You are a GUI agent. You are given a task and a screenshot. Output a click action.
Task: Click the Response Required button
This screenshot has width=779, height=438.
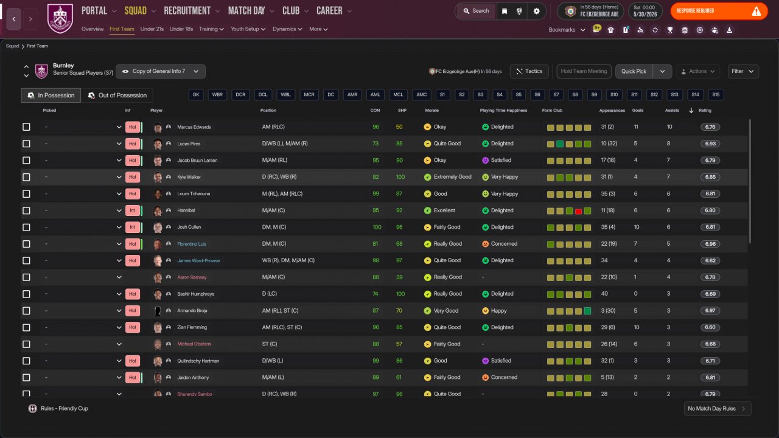point(719,11)
